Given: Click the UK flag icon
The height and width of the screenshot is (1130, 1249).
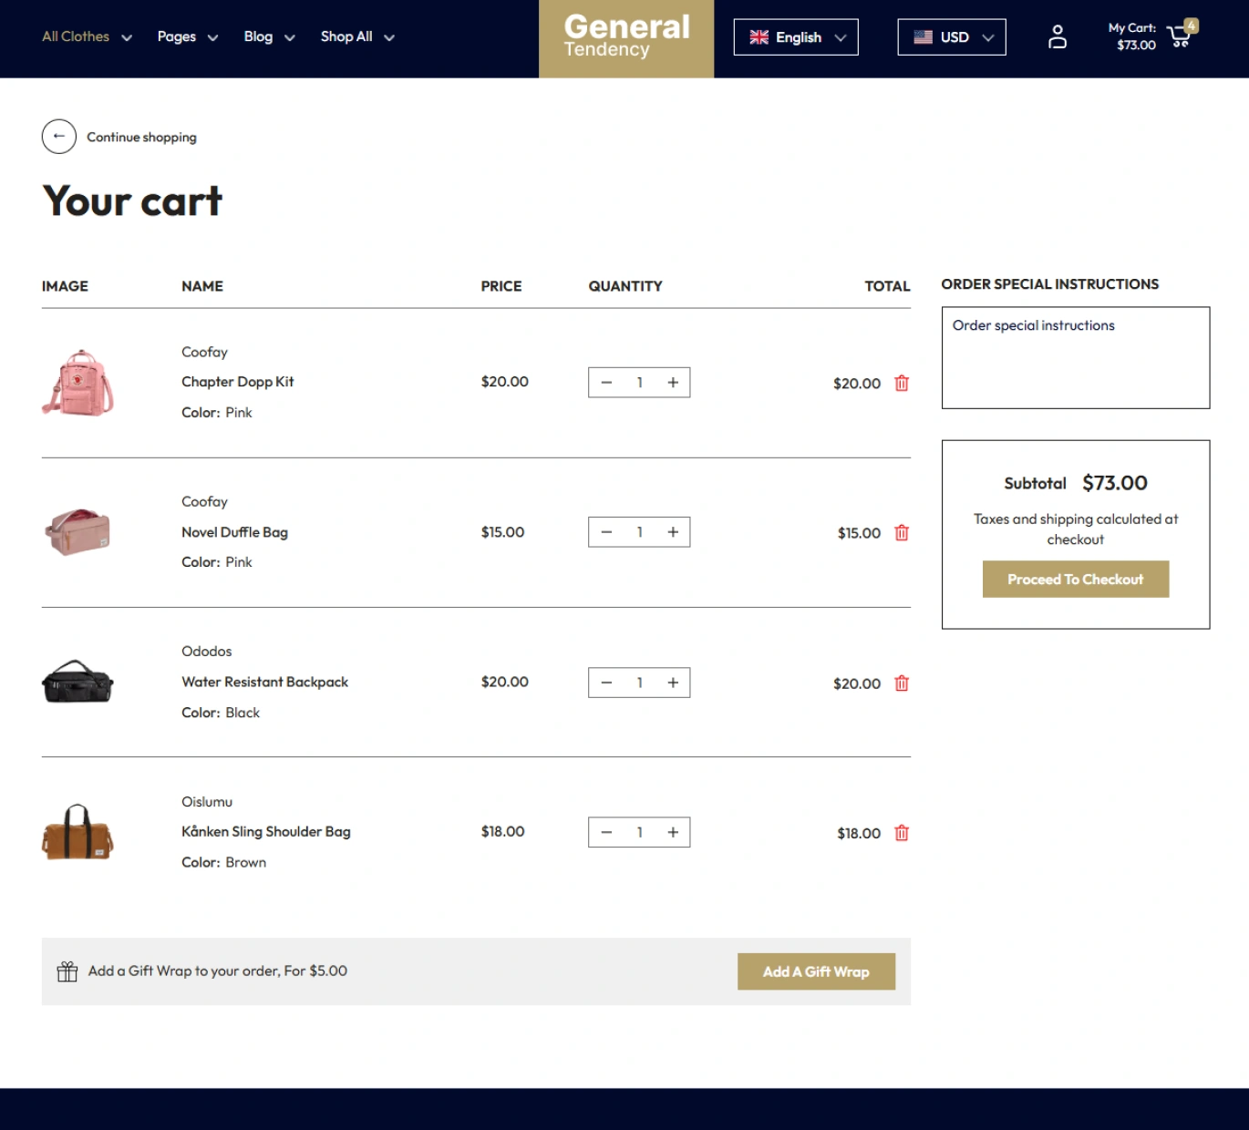Looking at the screenshot, I should (x=759, y=37).
